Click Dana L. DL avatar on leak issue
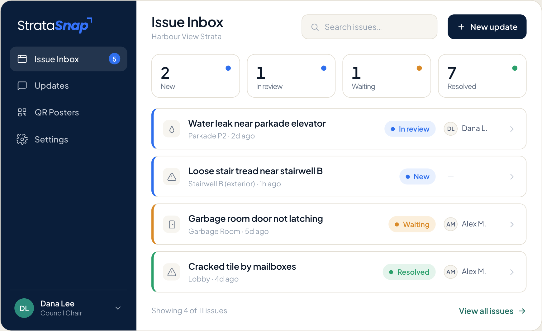The image size is (542, 331). pyautogui.click(x=450, y=129)
